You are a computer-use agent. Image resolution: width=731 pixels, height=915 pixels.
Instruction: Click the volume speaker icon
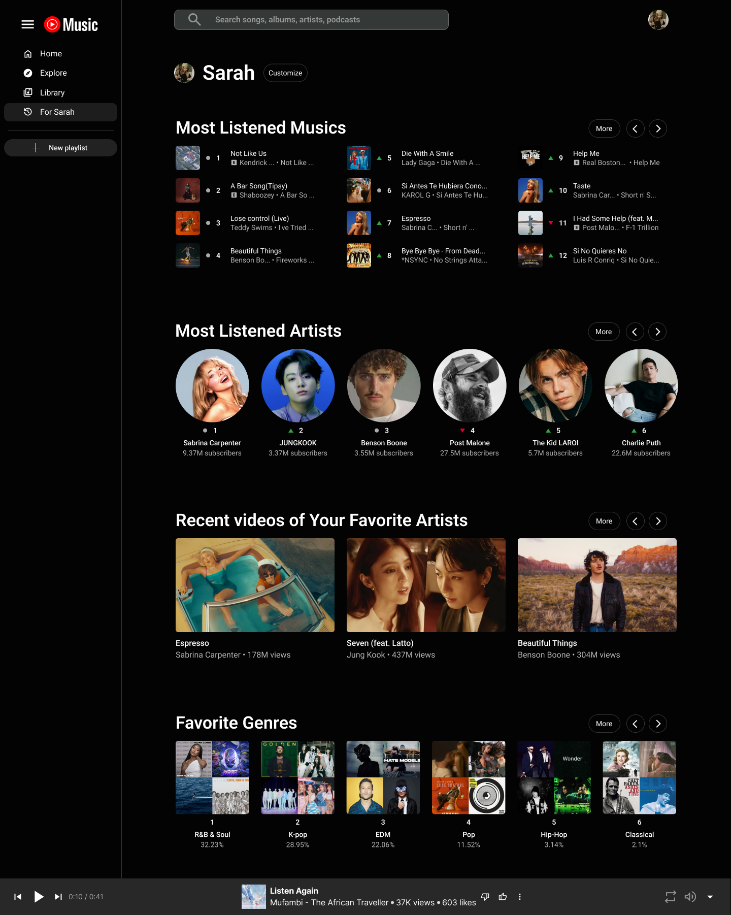tap(690, 897)
